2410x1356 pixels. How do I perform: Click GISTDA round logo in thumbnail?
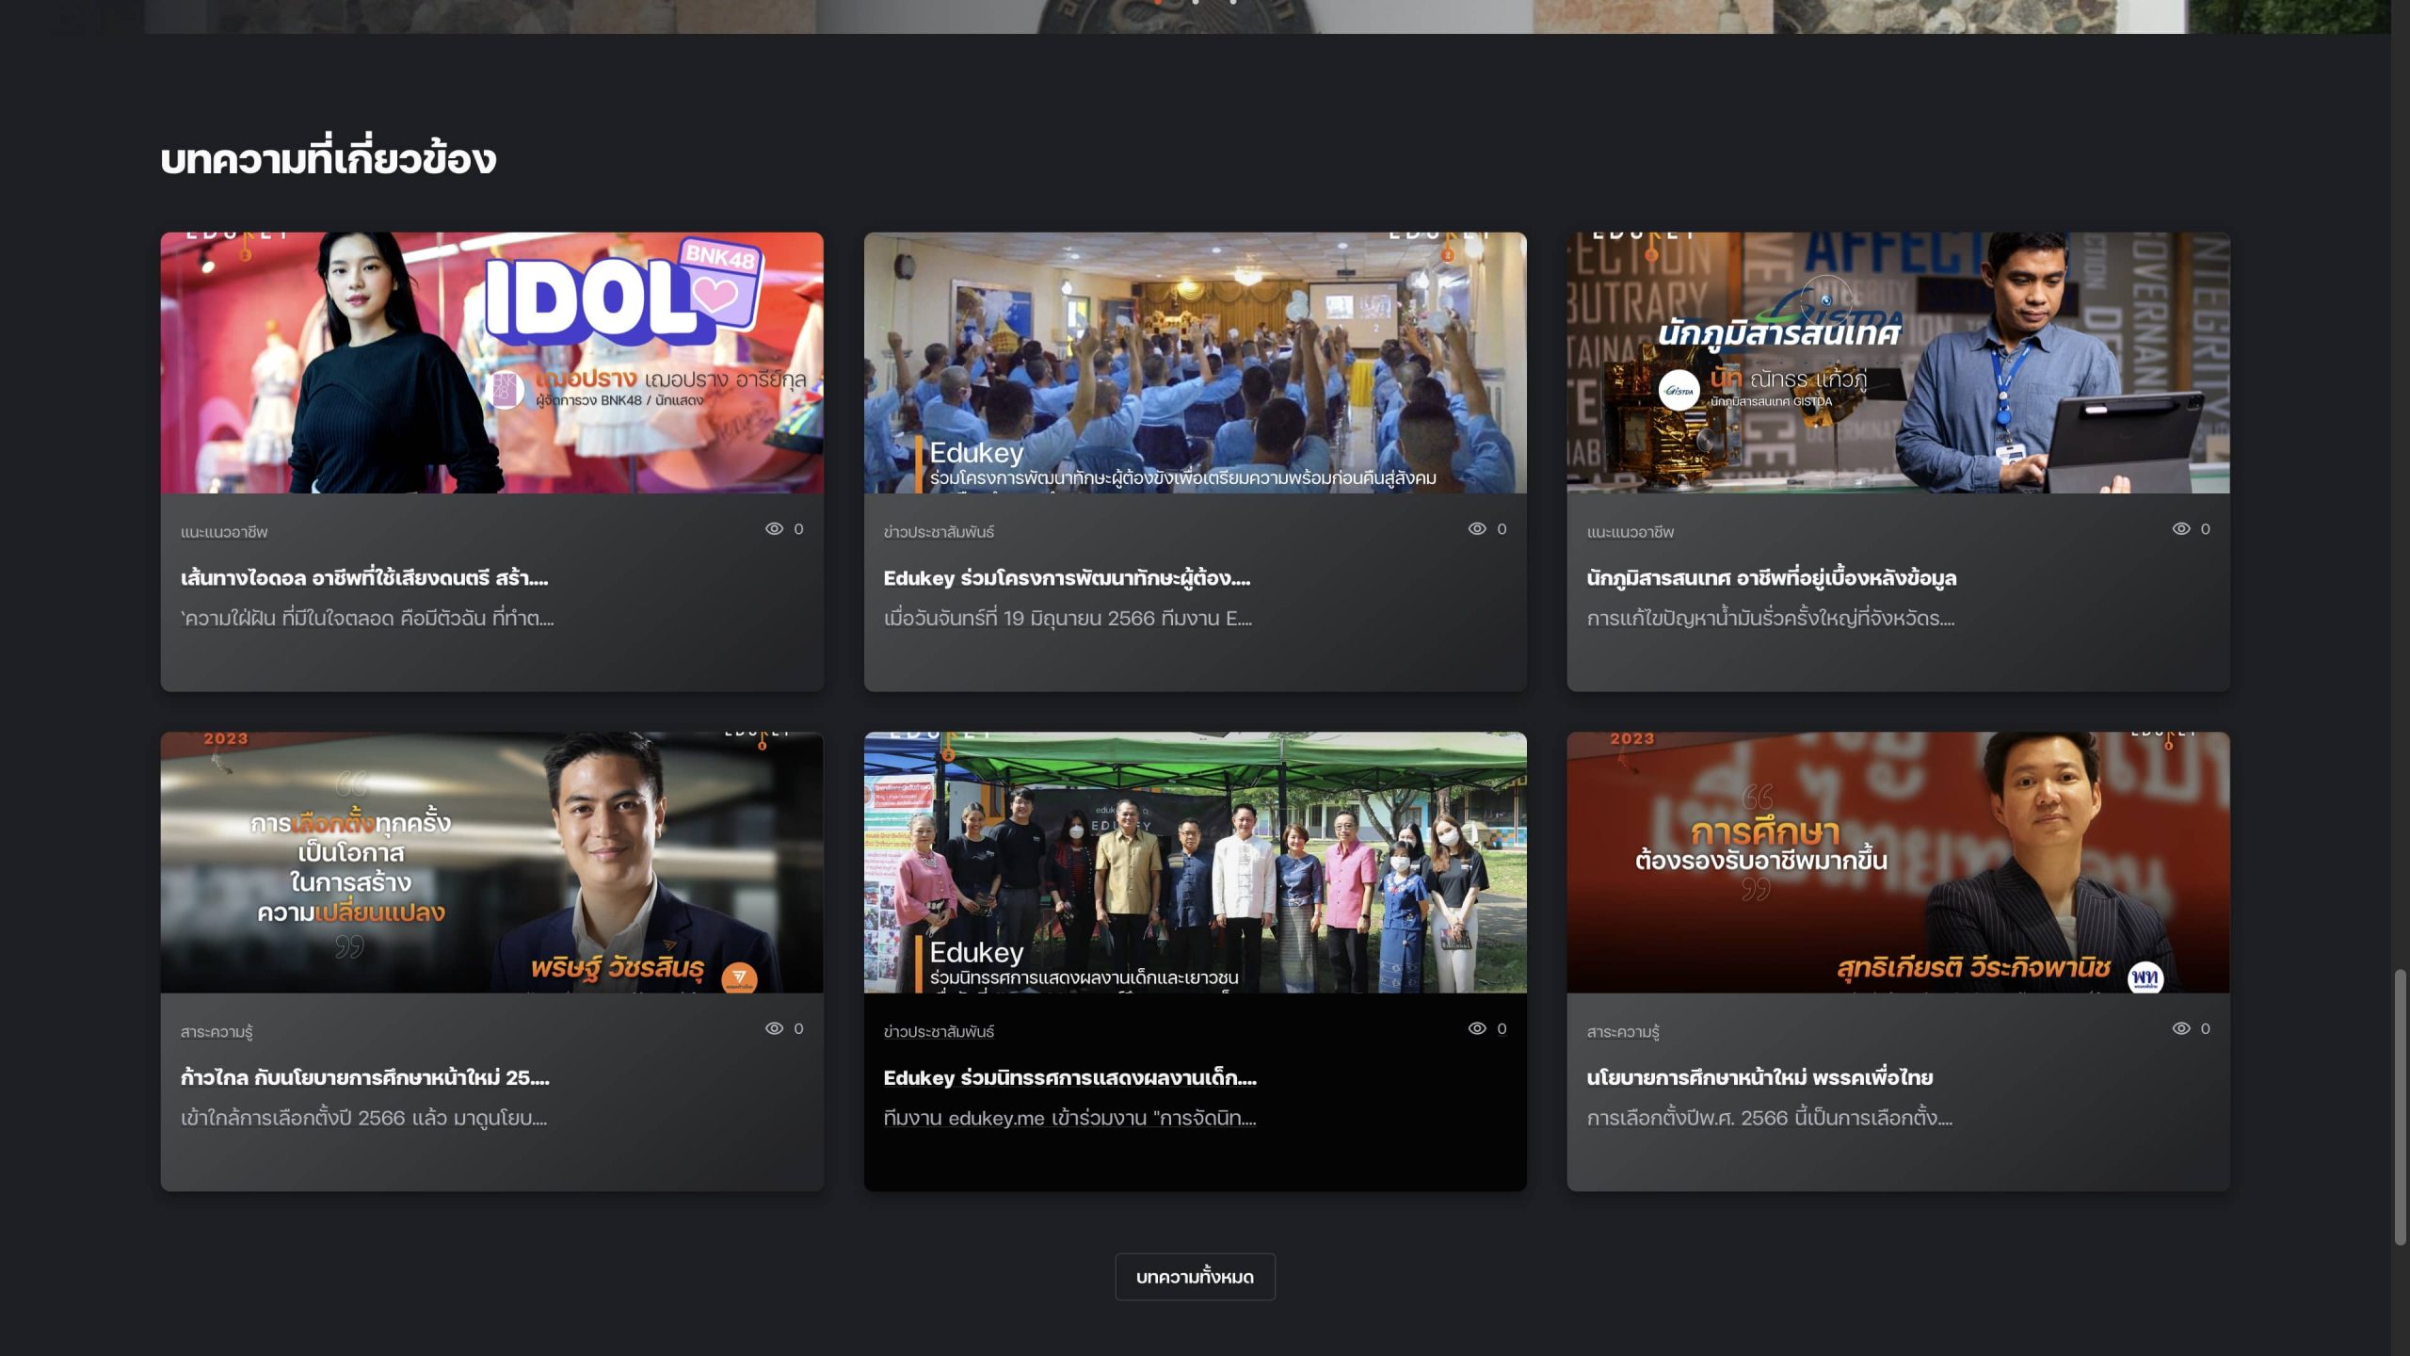[1679, 391]
